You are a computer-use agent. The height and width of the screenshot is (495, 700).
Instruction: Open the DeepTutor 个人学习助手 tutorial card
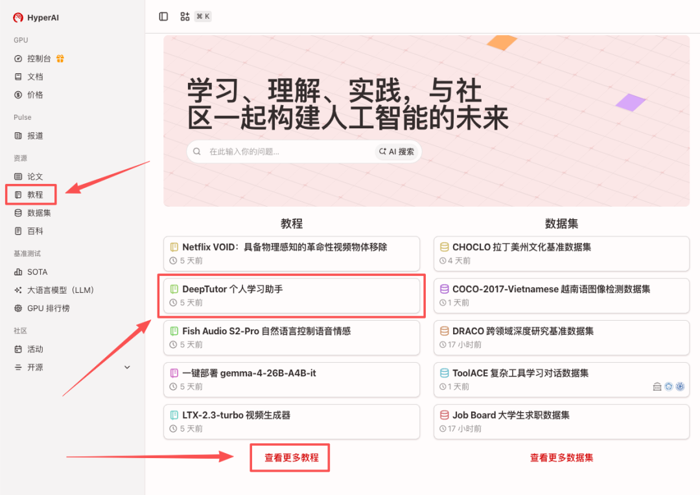coord(292,296)
